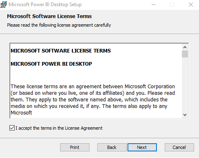Click the 'Microsoft Power BI Desktop Setup' title bar text
Screen dimensions: 199x158
45,5
